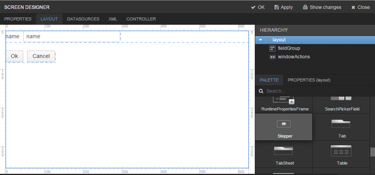Click the fieldGroup component icon
The width and height of the screenshot is (375, 175).
pos(272,48)
